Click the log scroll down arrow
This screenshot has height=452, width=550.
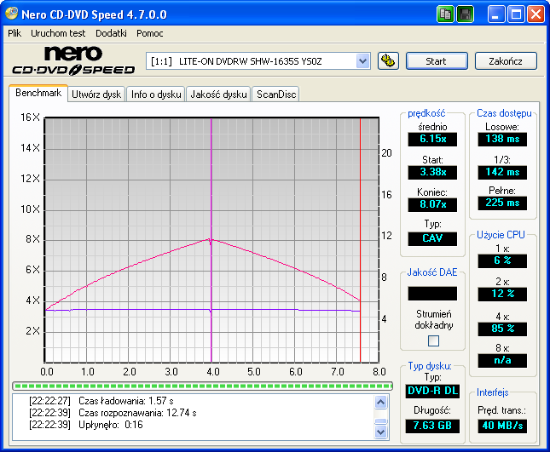tap(380, 432)
